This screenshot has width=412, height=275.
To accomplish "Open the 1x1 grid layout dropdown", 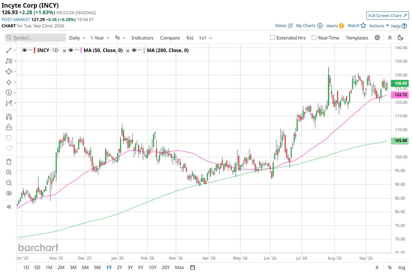I will click(206, 38).
